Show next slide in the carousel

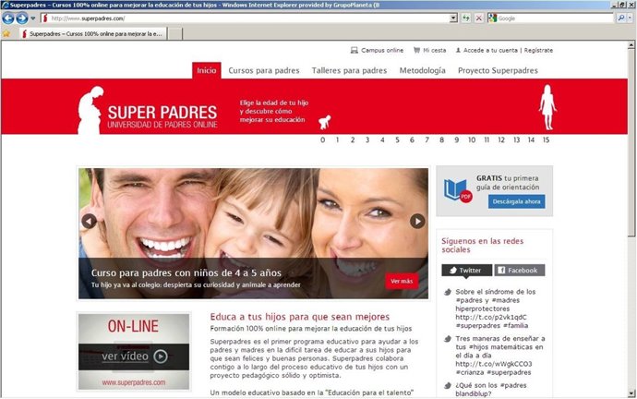[x=417, y=221]
